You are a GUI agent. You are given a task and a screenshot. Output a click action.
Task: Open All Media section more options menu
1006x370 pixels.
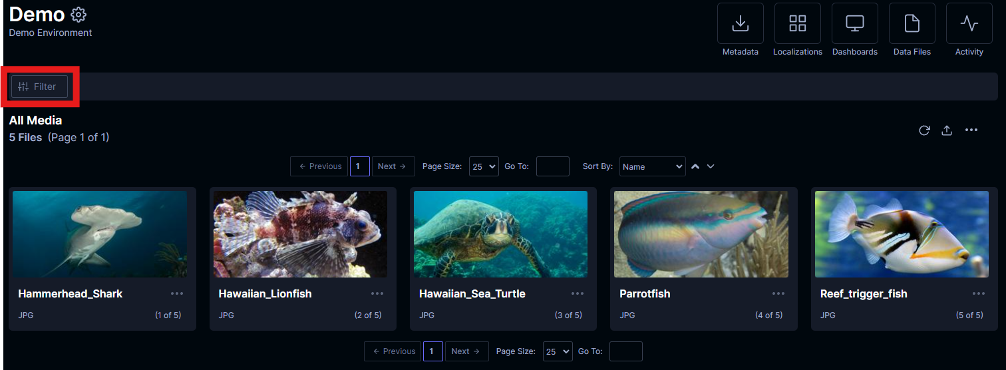click(x=971, y=130)
